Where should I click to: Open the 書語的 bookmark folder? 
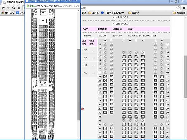pos(134,13)
